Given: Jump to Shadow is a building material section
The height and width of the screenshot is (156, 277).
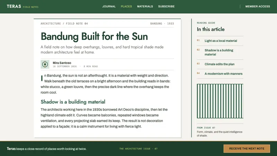Looking at the screenshot, I should (219, 52).
